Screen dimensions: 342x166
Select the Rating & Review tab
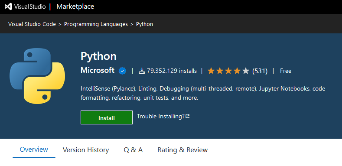182,150
